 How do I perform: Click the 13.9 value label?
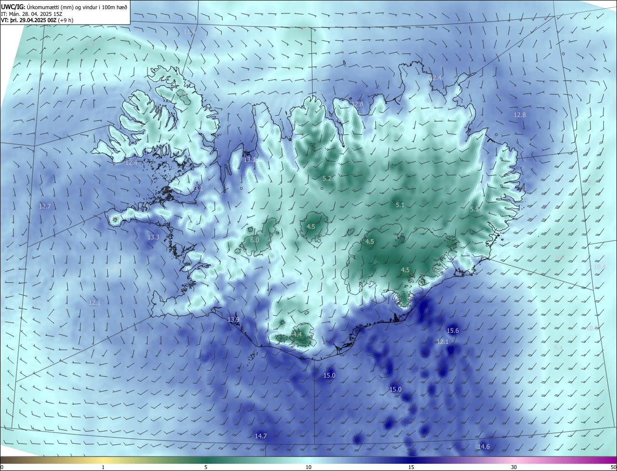[x=233, y=320]
